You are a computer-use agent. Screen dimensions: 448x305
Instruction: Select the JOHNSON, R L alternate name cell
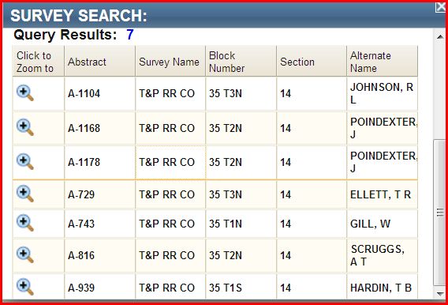point(382,93)
